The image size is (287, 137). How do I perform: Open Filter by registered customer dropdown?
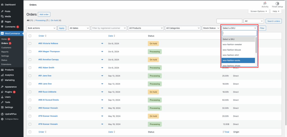pos(109,28)
